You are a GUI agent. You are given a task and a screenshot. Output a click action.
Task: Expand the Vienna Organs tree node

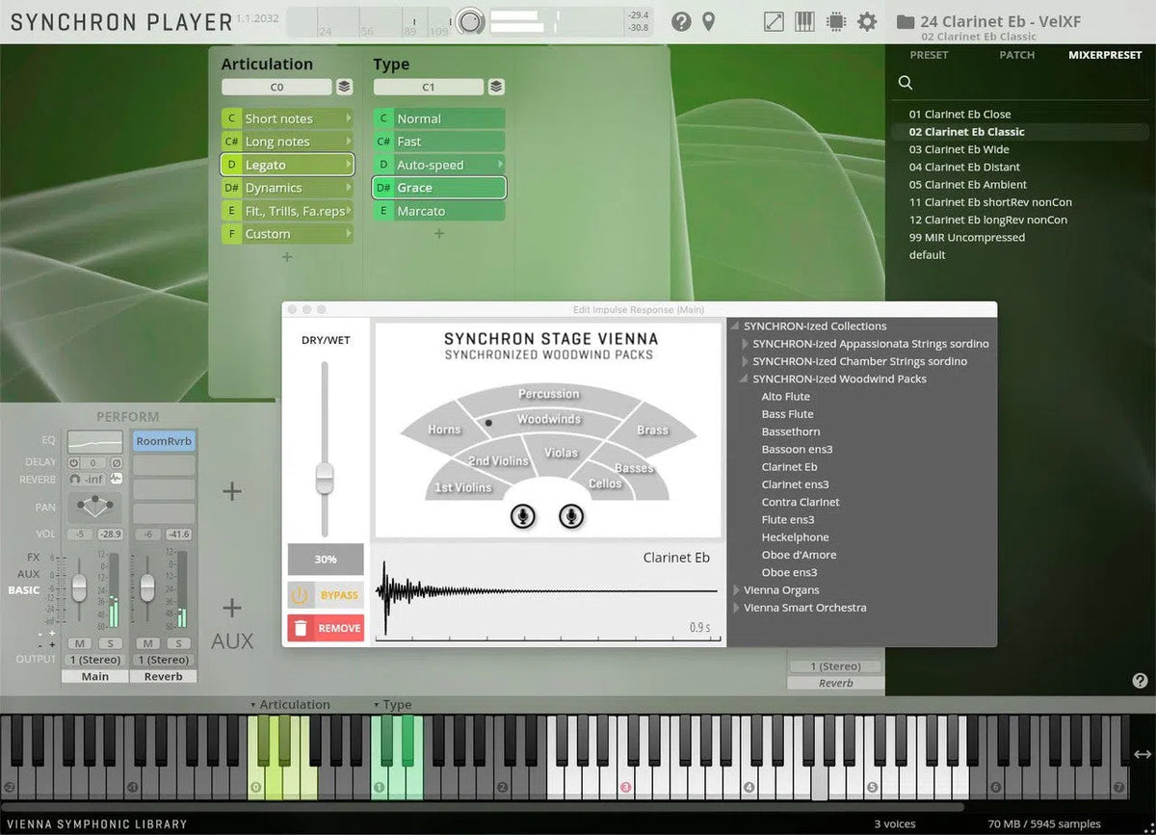click(736, 590)
